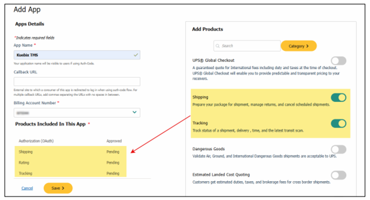Select the Rating row in included products
Screen dimensions: 370x200
click(x=70, y=163)
